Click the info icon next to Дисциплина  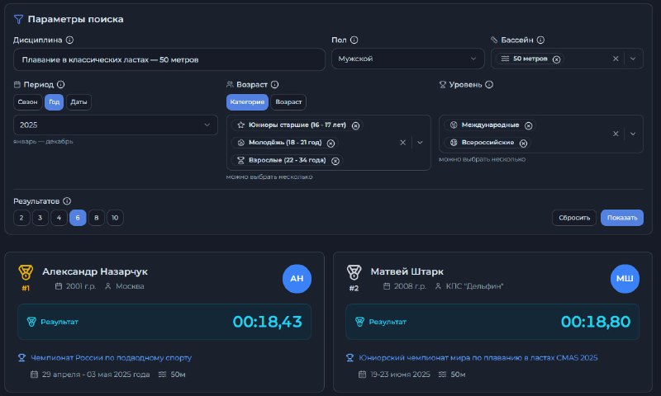tap(69, 40)
